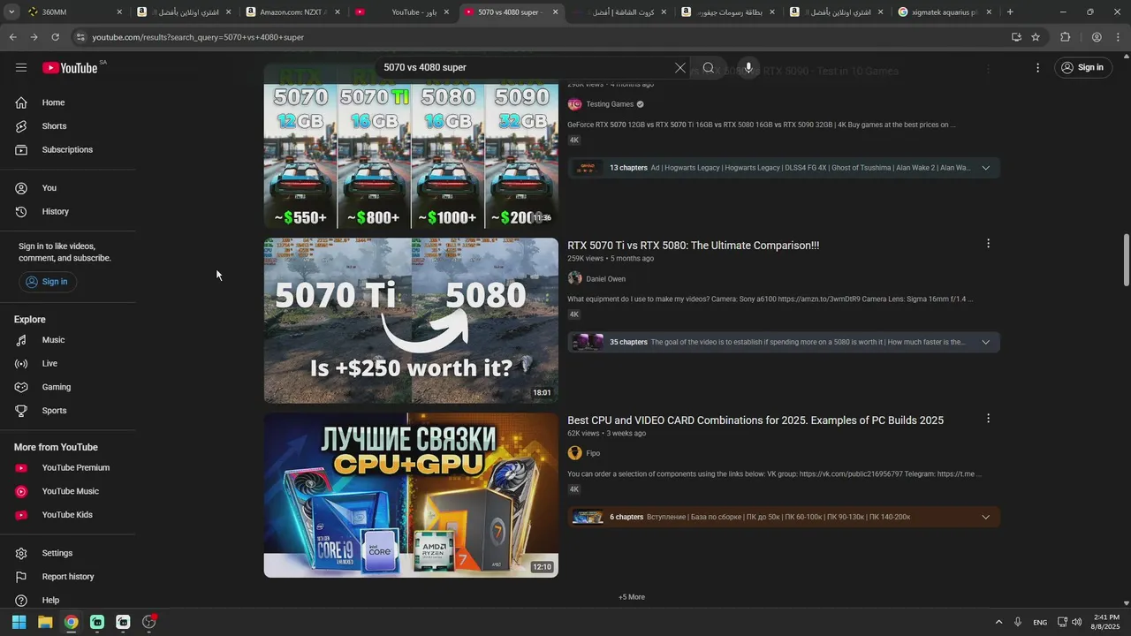Open the Testing Games channel name
The image size is (1131, 636).
pyautogui.click(x=610, y=104)
